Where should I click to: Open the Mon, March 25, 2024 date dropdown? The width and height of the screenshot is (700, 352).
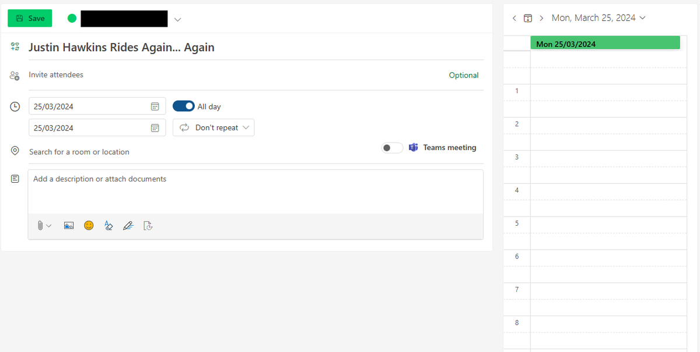[x=598, y=18]
